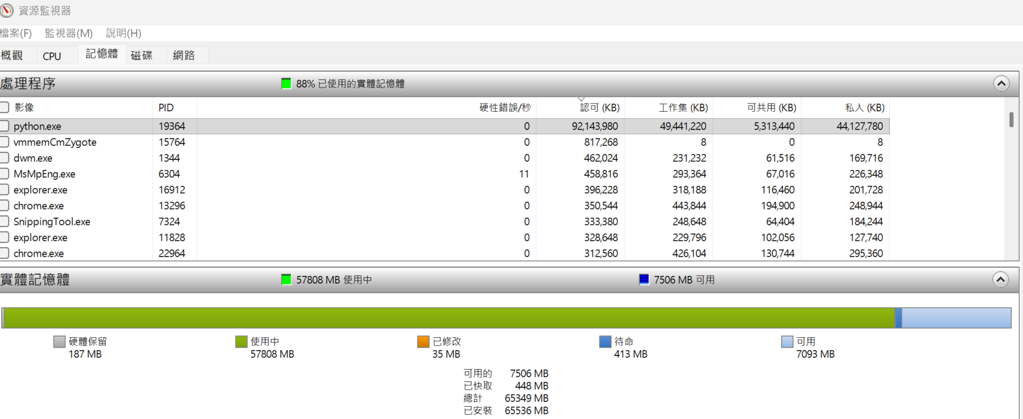The width and height of the screenshot is (1023, 419).
Task: Open the 監視器(M) menu
Action: pos(69,33)
